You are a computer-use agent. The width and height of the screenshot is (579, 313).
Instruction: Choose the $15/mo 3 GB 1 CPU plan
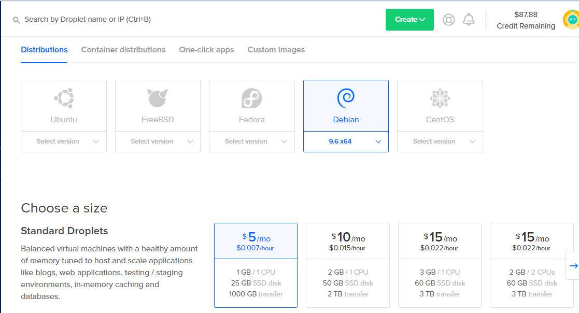coord(440,265)
